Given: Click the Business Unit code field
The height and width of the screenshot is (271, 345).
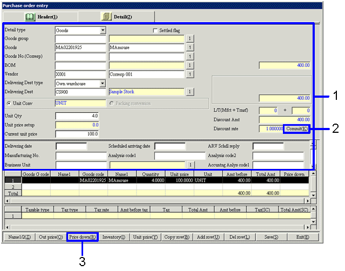Looking at the screenshot, I should click(81, 165).
